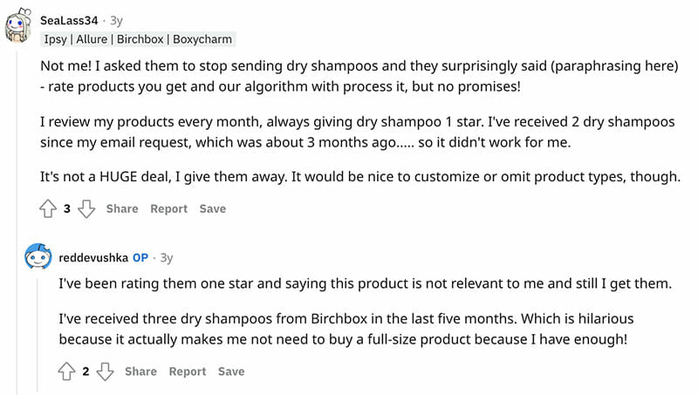Downvote SeaLass34's comment
This screenshot has height=395, width=698.
pos(86,209)
